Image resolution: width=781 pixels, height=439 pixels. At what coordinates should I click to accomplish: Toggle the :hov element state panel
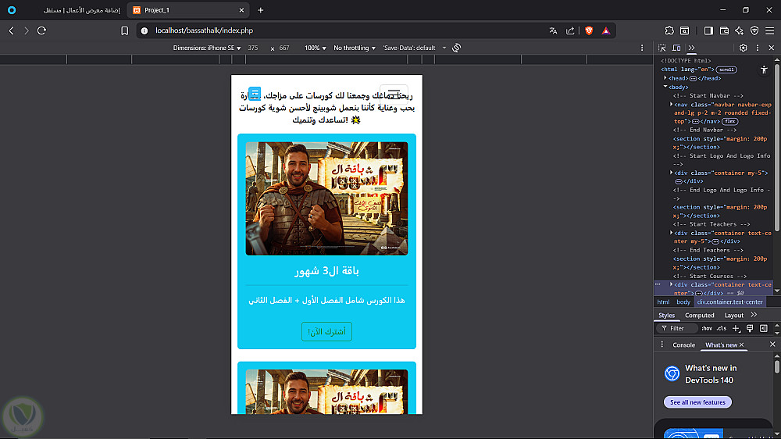click(707, 328)
